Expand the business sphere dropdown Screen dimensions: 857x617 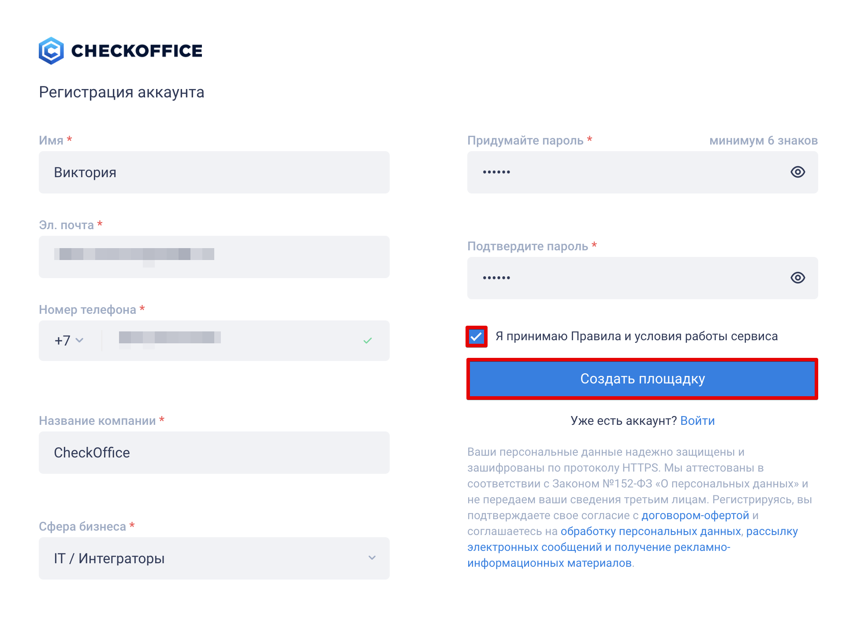[x=214, y=558]
